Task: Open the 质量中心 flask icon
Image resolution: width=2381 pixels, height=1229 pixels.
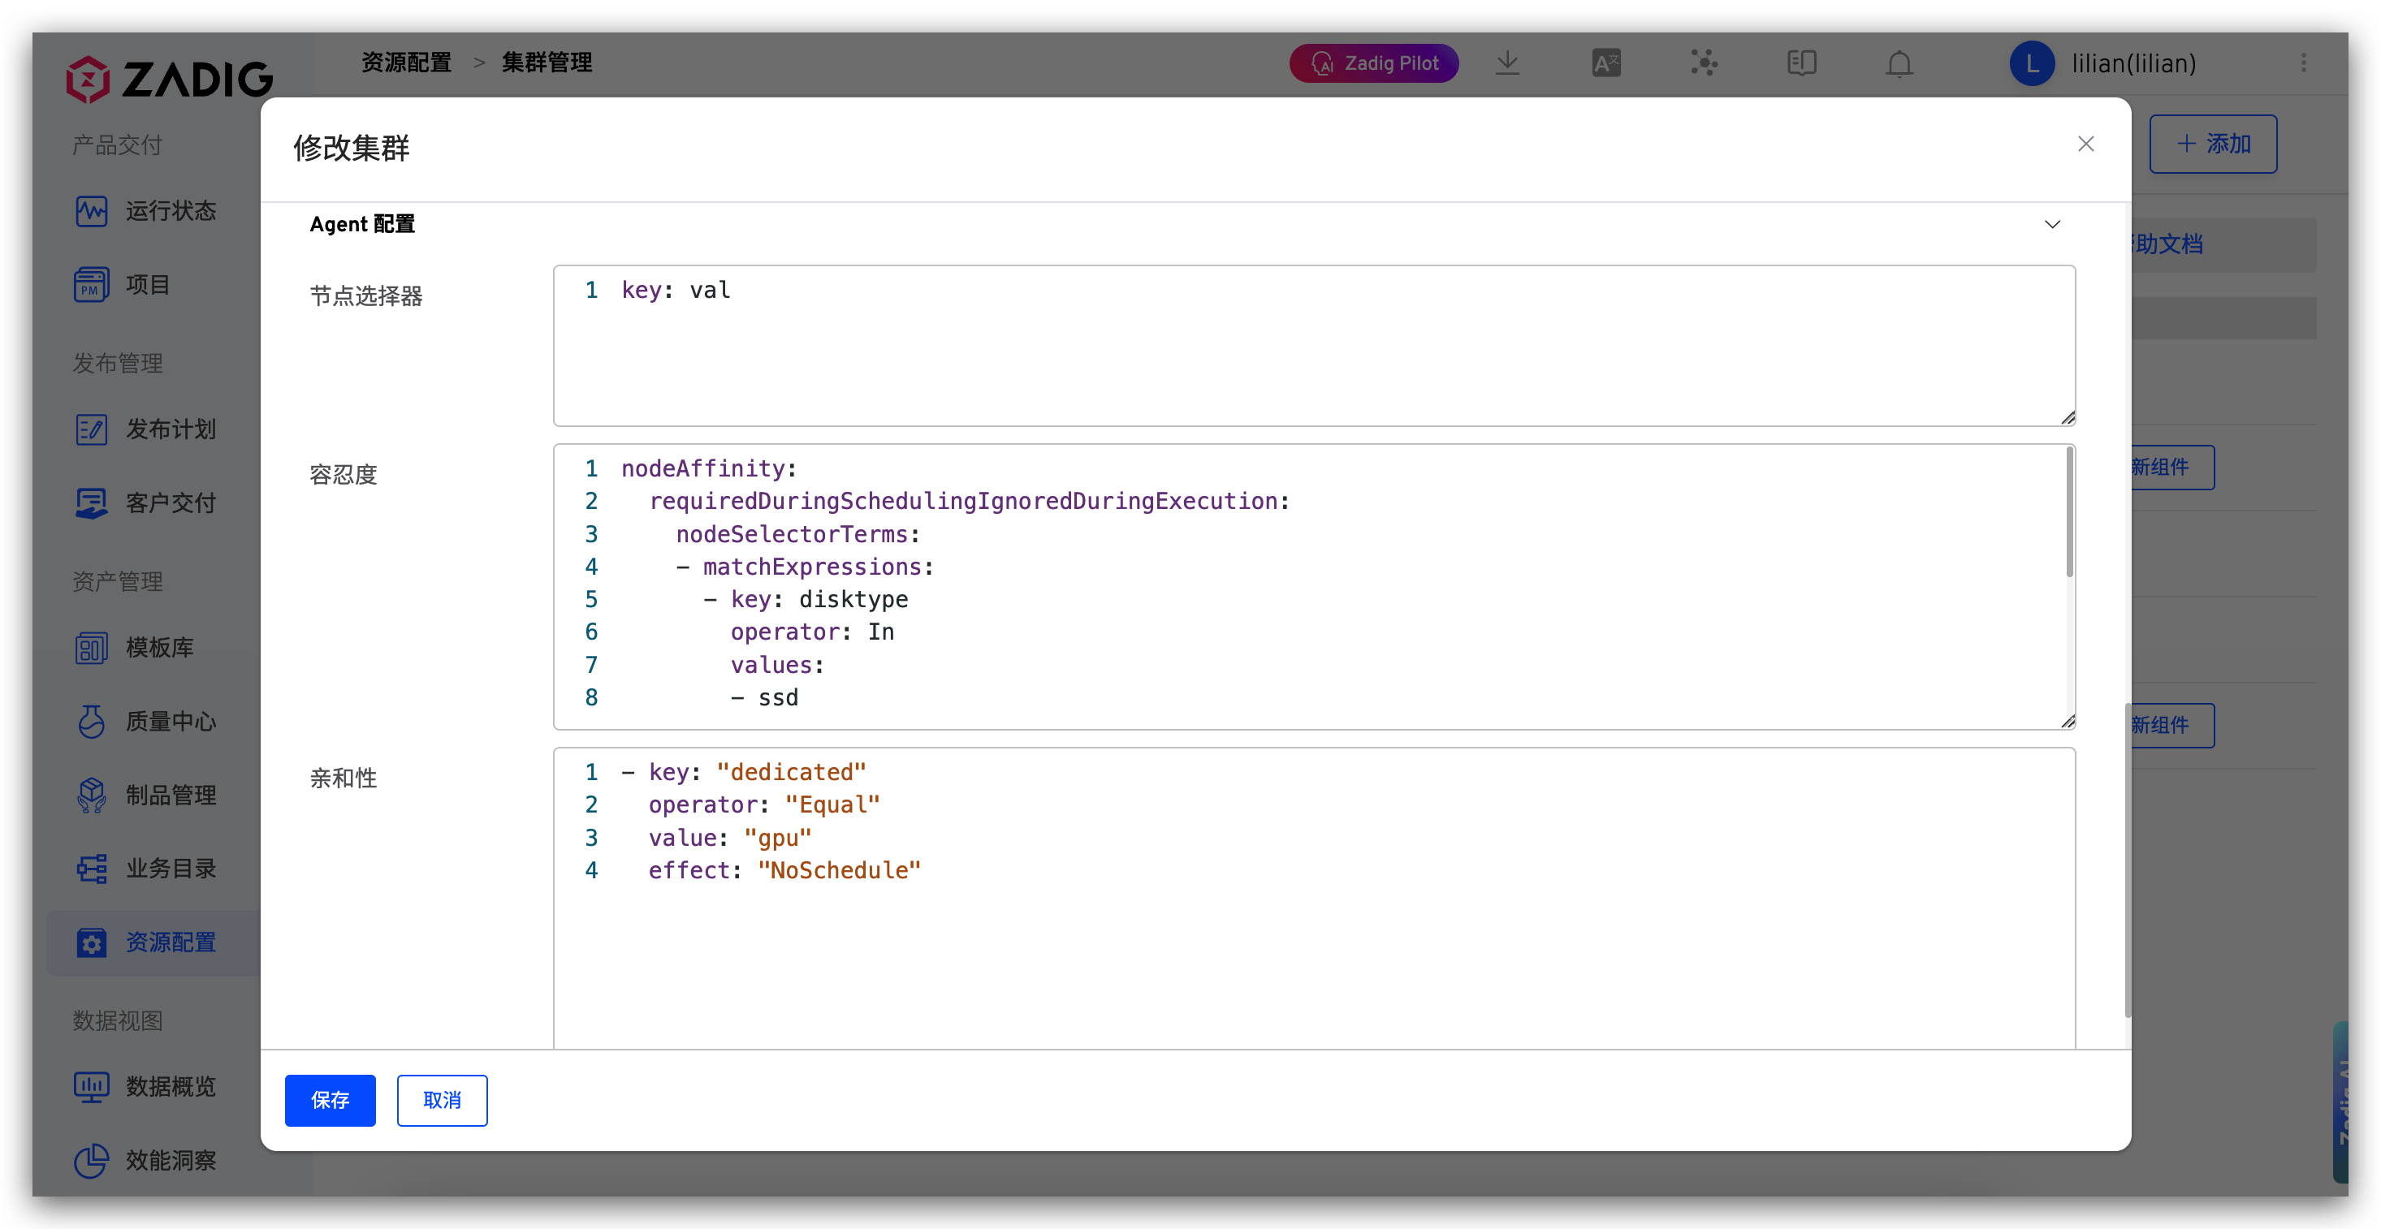Action: coord(91,721)
